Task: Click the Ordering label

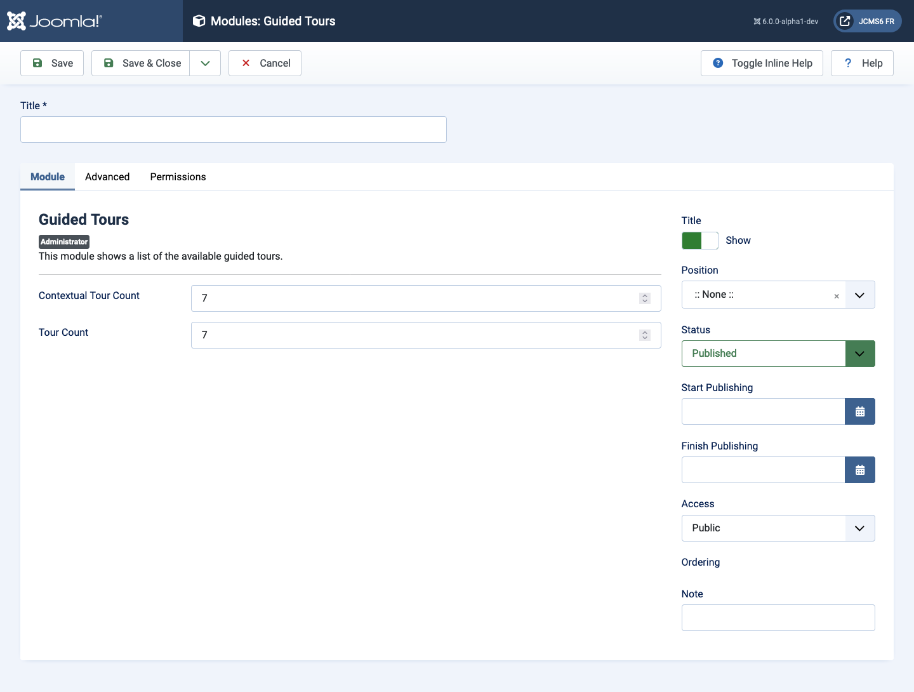Action: (x=701, y=562)
